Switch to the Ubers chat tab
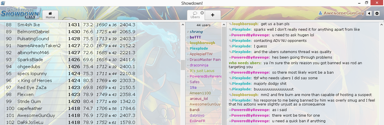The image size is (384, 125). click(195, 15)
